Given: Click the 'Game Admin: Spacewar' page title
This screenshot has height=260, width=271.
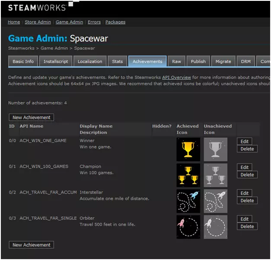Looking at the screenshot, I should click(58, 39).
